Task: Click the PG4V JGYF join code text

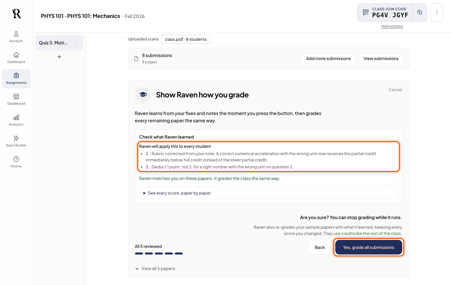Action: coord(390,15)
